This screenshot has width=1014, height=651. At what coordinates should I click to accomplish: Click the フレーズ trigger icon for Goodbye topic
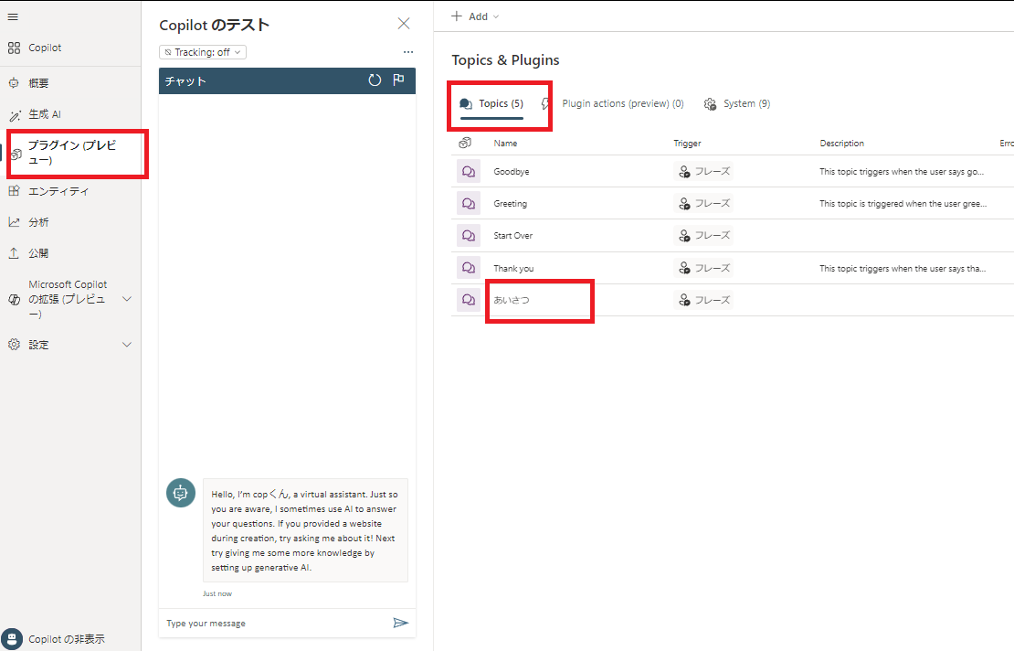coord(684,171)
